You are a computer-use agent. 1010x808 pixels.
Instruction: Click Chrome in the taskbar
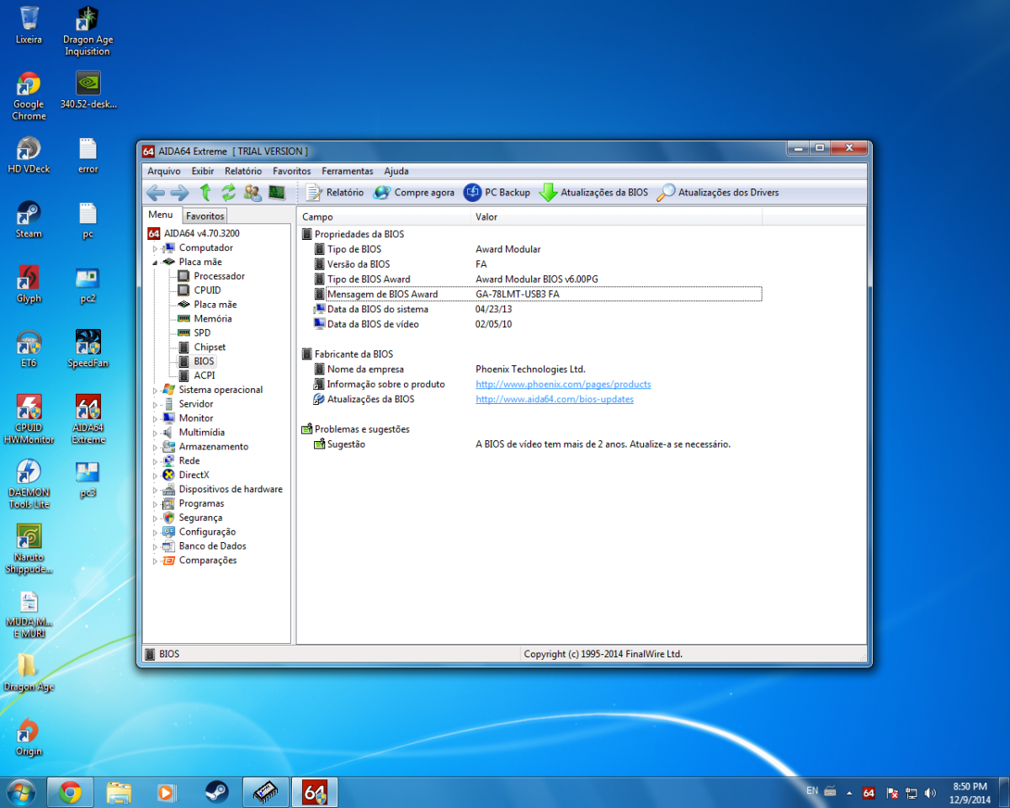point(70,792)
